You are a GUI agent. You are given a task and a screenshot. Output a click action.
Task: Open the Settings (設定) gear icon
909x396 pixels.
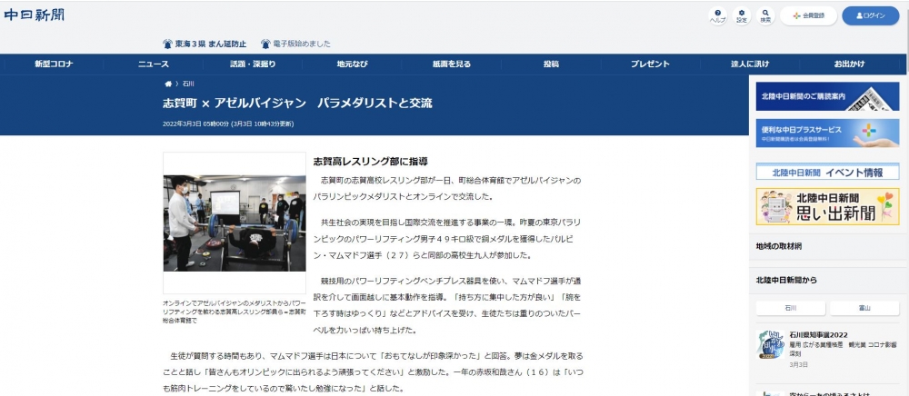tap(742, 15)
